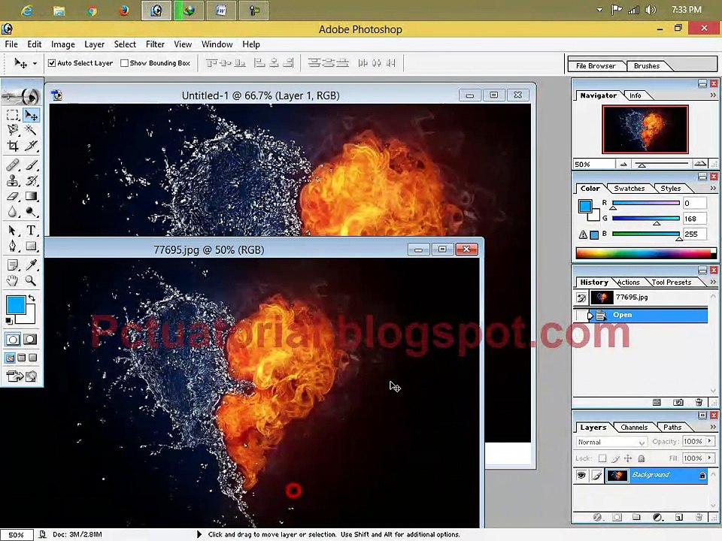
Task: Select the Type tool
Action: click(31, 230)
